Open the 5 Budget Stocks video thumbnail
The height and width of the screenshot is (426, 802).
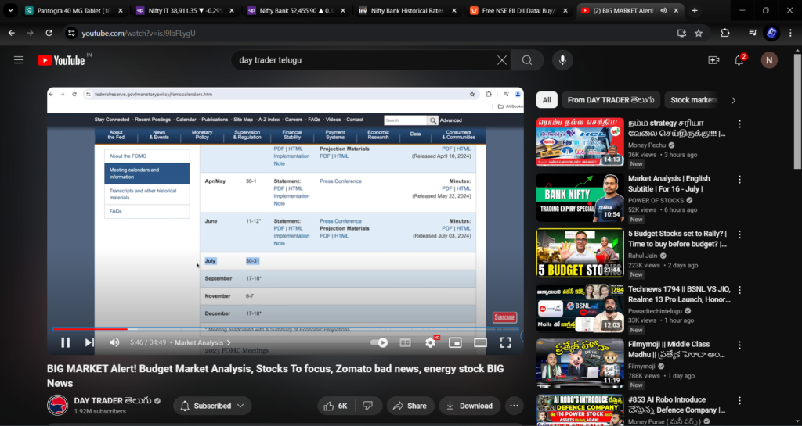point(580,252)
